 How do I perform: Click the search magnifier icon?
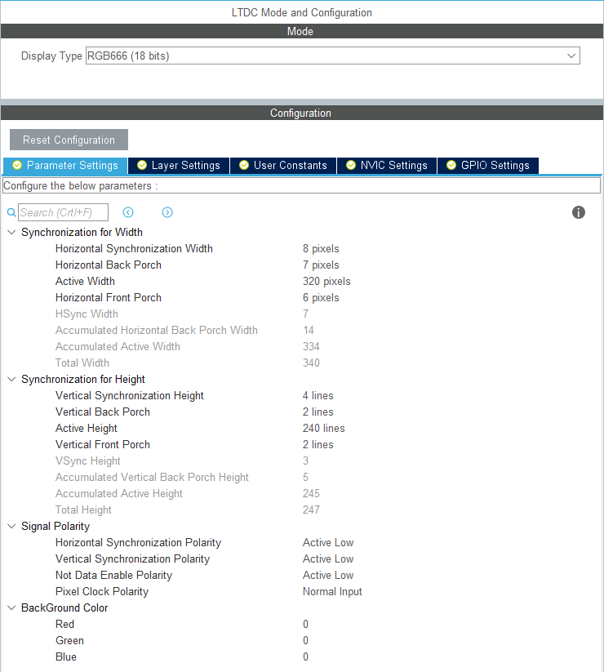pyautogui.click(x=11, y=212)
